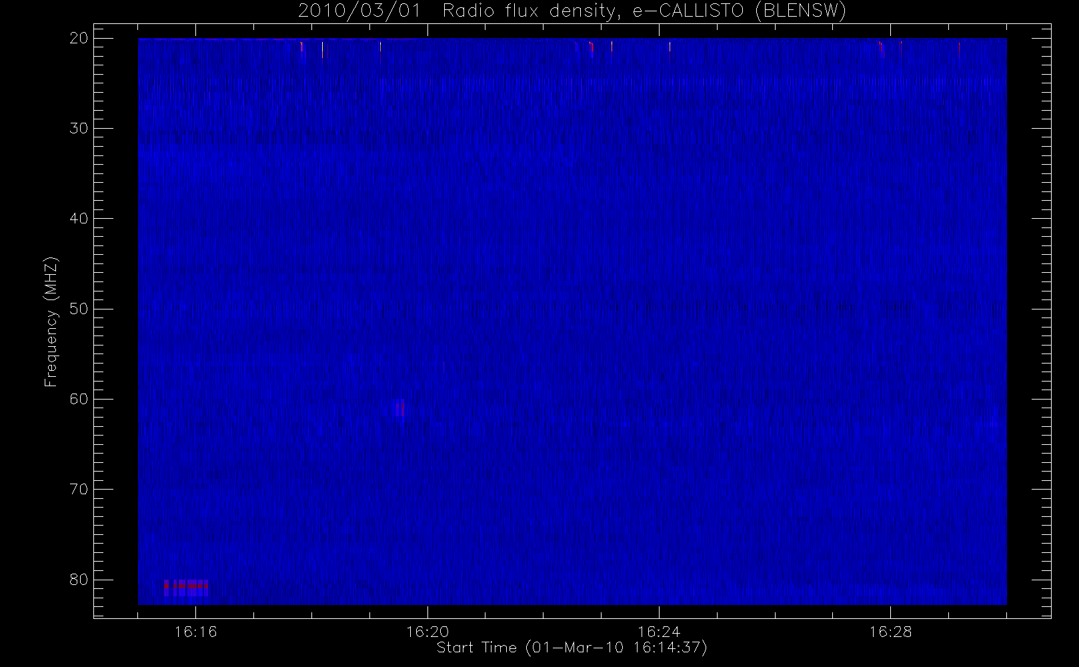Click the 20 MHz frequency tick label
This screenshot has height=667, width=1079.
(79, 38)
